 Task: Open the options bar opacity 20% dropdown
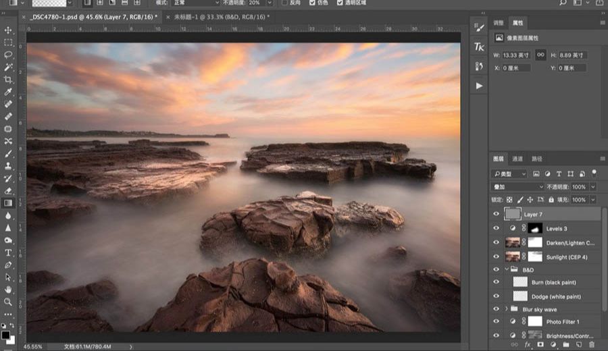pos(270,3)
